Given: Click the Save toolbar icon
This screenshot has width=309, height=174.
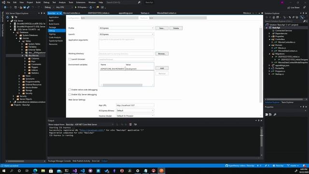Looking at the screenshot, I should point(25,7).
